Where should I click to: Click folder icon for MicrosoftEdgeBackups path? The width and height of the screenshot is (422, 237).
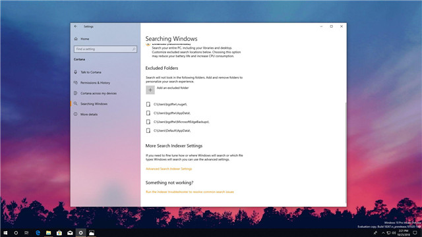coord(148,122)
